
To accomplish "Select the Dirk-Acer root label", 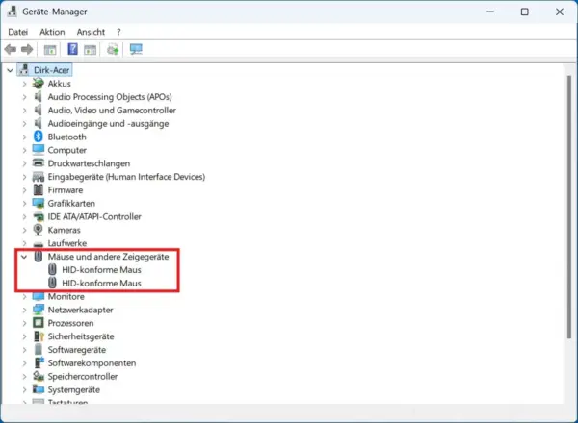I will (x=52, y=70).
